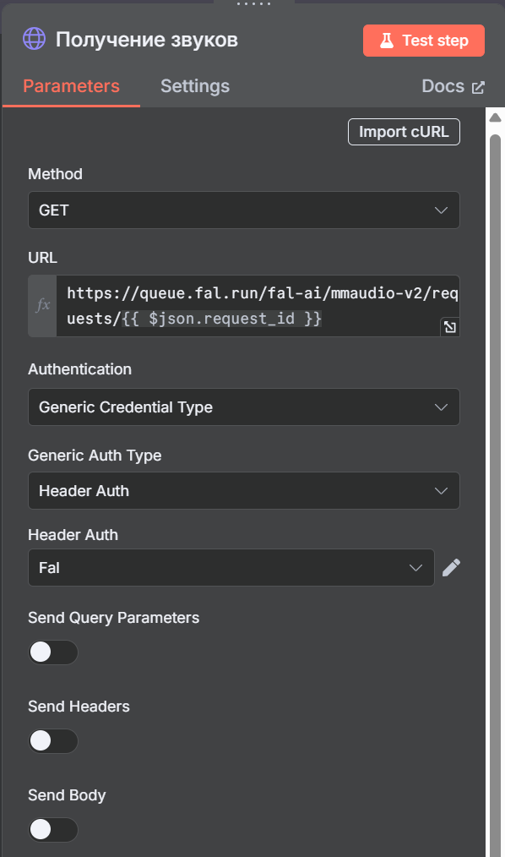Toggle the Send Body switch

[53, 830]
